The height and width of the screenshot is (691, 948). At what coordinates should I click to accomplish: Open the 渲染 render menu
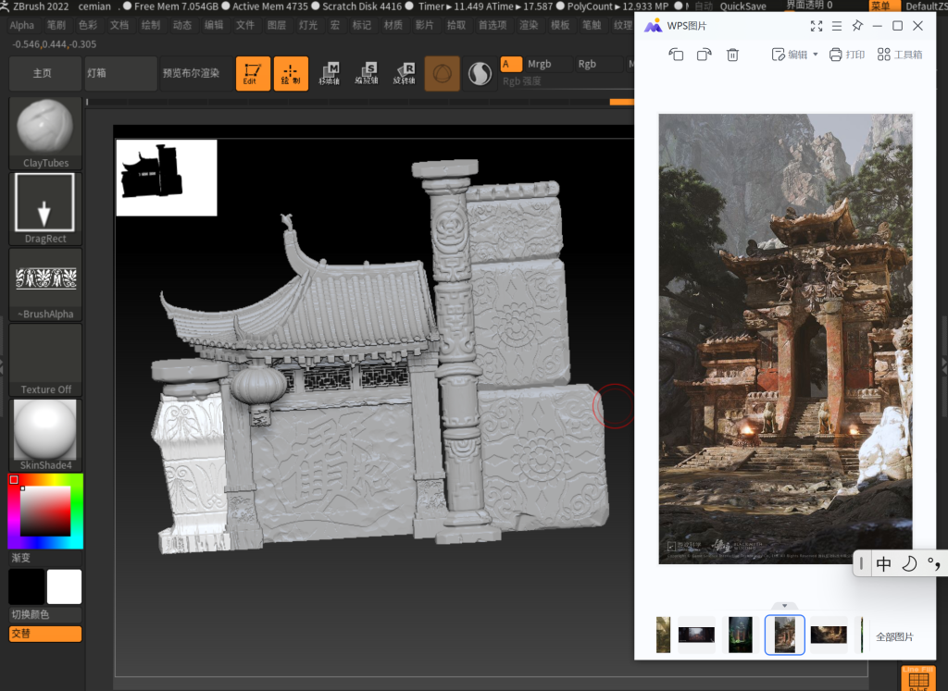[x=529, y=25]
